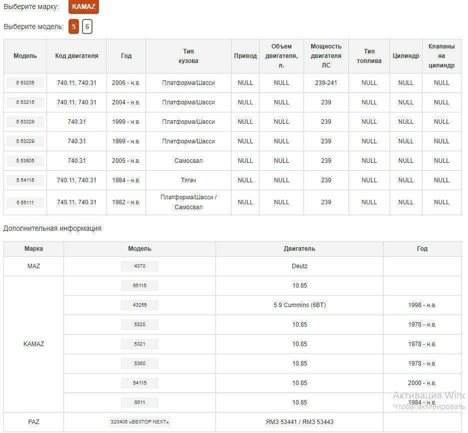Open model 5 53229 link

coord(25,141)
